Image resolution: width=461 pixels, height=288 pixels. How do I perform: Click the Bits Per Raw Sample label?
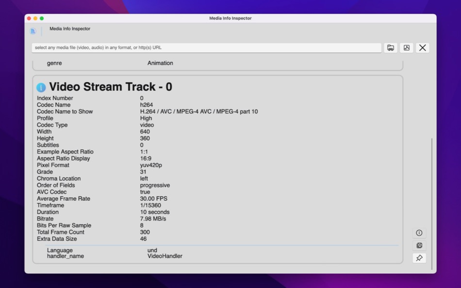(x=64, y=225)
